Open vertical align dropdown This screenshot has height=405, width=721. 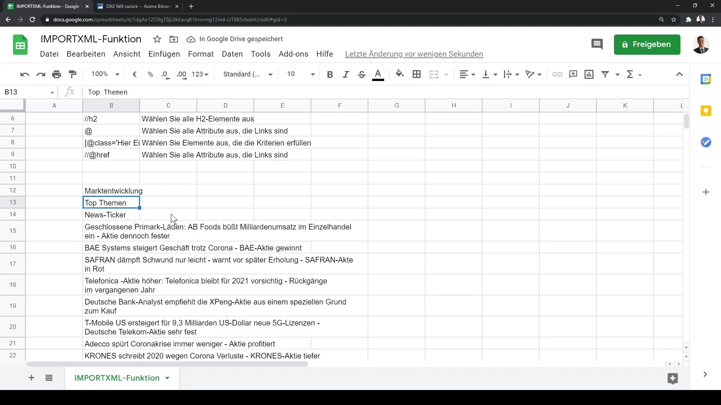click(x=490, y=74)
